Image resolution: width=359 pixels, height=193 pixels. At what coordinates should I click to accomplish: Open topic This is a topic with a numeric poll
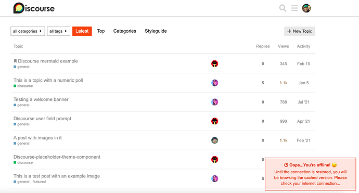click(48, 80)
